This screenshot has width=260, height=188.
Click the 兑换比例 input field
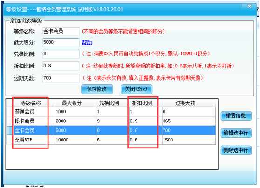[x=61, y=54]
